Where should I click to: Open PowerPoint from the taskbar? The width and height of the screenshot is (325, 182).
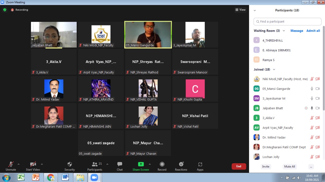click(x=36, y=177)
